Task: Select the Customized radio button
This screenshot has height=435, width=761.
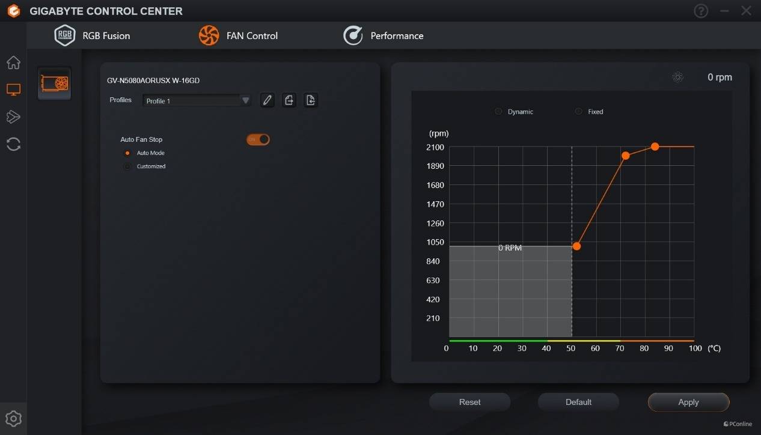Action: (127, 166)
